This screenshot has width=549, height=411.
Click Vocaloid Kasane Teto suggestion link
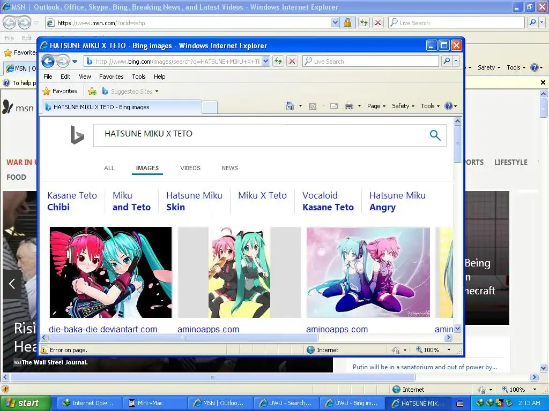pyautogui.click(x=328, y=201)
